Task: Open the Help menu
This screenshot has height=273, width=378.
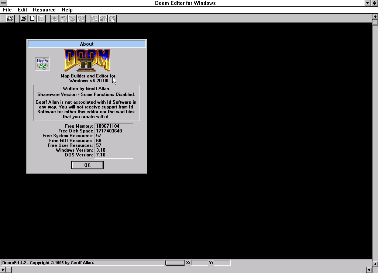Action: [x=67, y=10]
